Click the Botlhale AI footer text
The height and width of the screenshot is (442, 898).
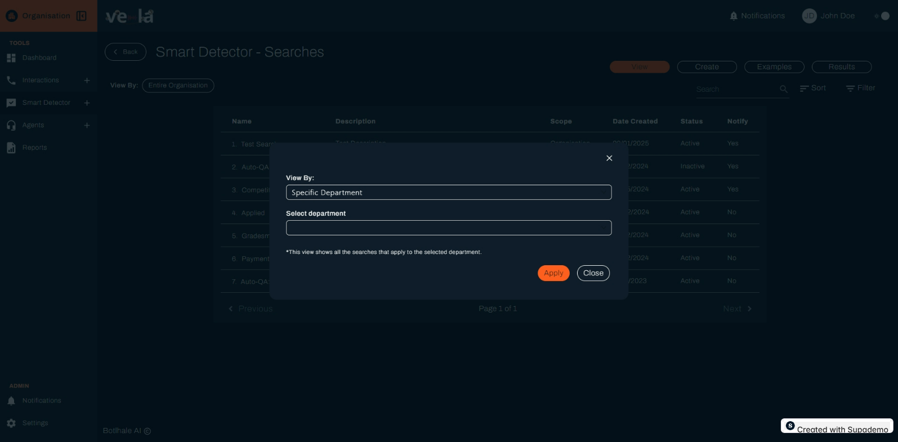(127, 431)
